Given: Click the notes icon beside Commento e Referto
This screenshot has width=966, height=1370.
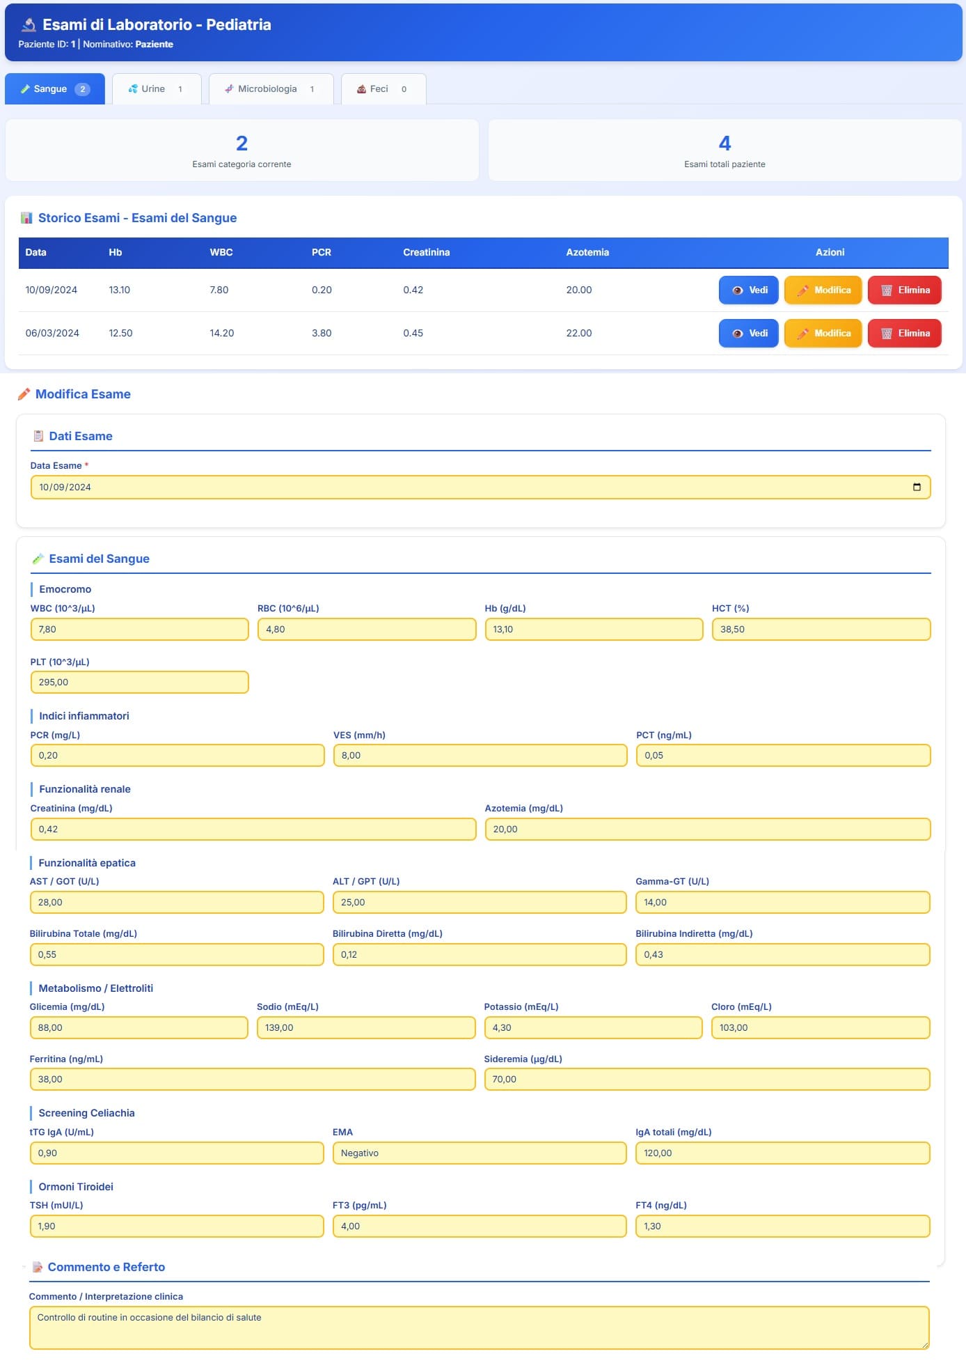Looking at the screenshot, I should tap(38, 1267).
